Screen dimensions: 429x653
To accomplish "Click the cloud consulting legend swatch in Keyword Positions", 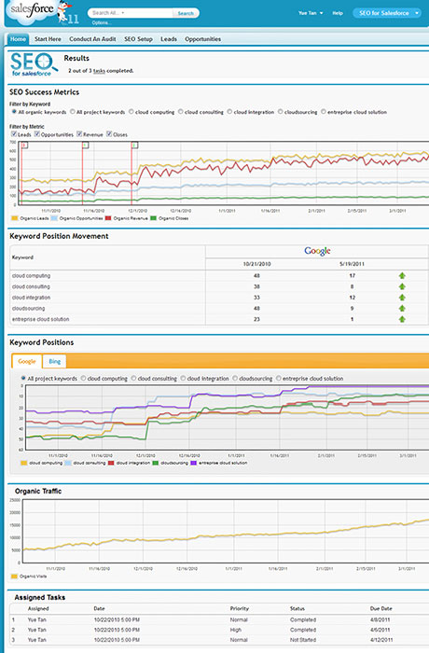I will coord(68,463).
